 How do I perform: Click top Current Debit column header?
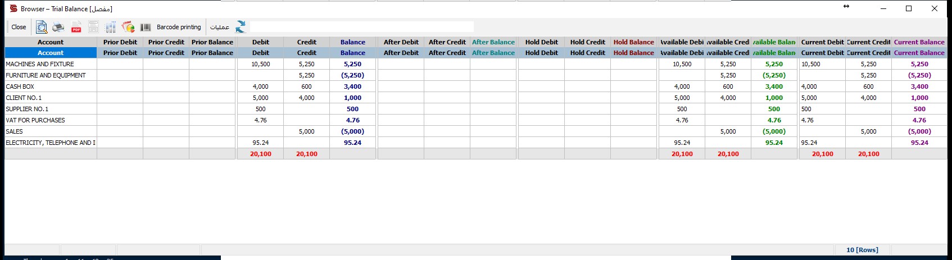pyautogui.click(x=823, y=42)
